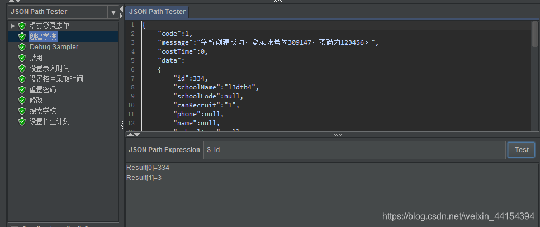The height and width of the screenshot is (227, 540).
Task: Click the "code":1 line in JSON
Action: click(174, 34)
